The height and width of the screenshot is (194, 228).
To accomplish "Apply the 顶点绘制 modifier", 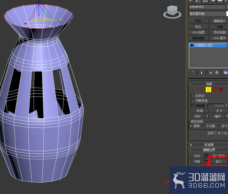I will [x=219, y=32].
